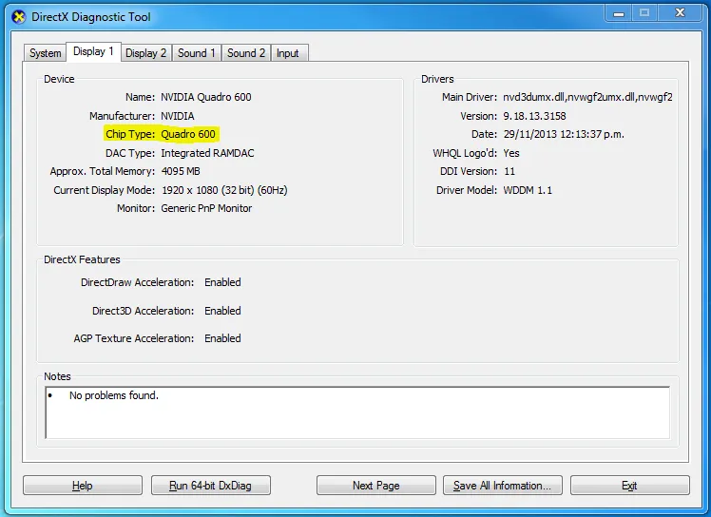
Task: Click the DDI Version value 11
Action: coord(509,171)
